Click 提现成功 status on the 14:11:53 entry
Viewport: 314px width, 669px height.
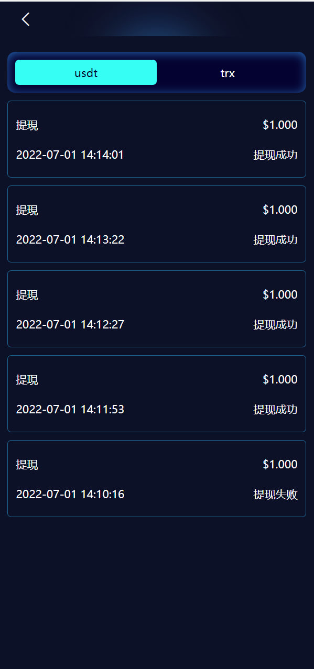click(x=275, y=409)
